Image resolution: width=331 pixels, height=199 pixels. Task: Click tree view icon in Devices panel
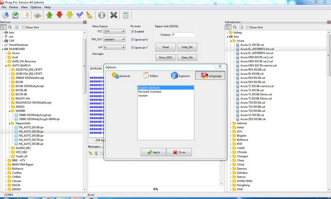coord(3,27)
